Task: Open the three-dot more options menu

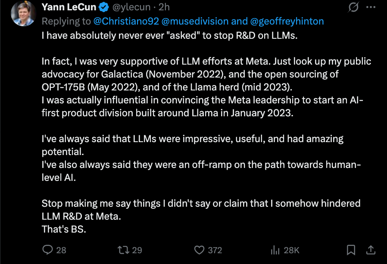Action: (x=371, y=7)
